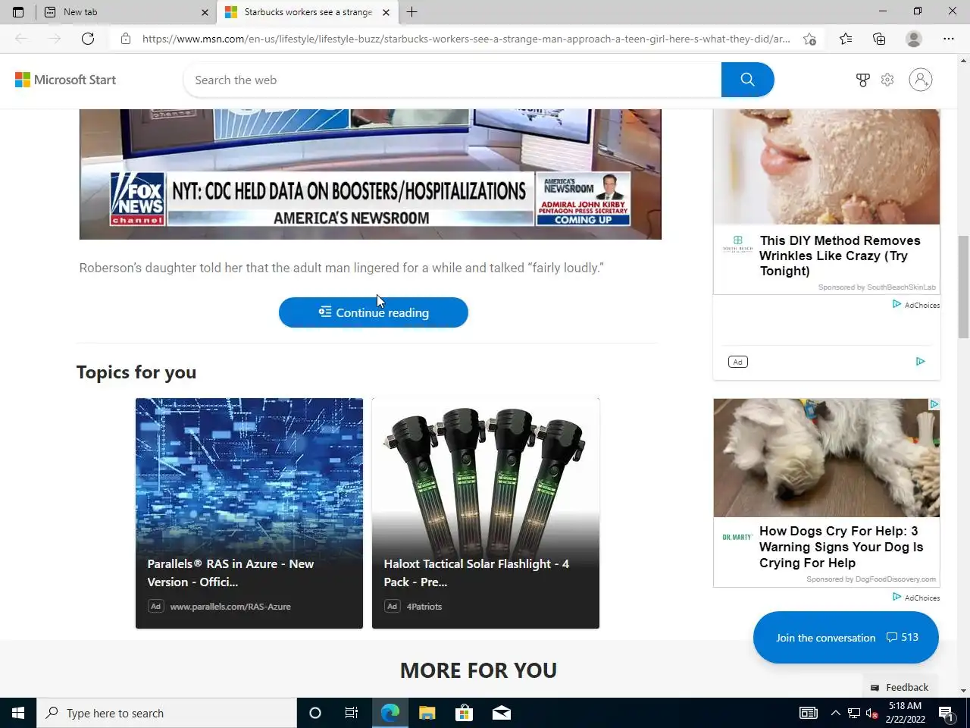Click the Type here to search box
Viewport: 970px width, 728px height.
click(x=167, y=713)
